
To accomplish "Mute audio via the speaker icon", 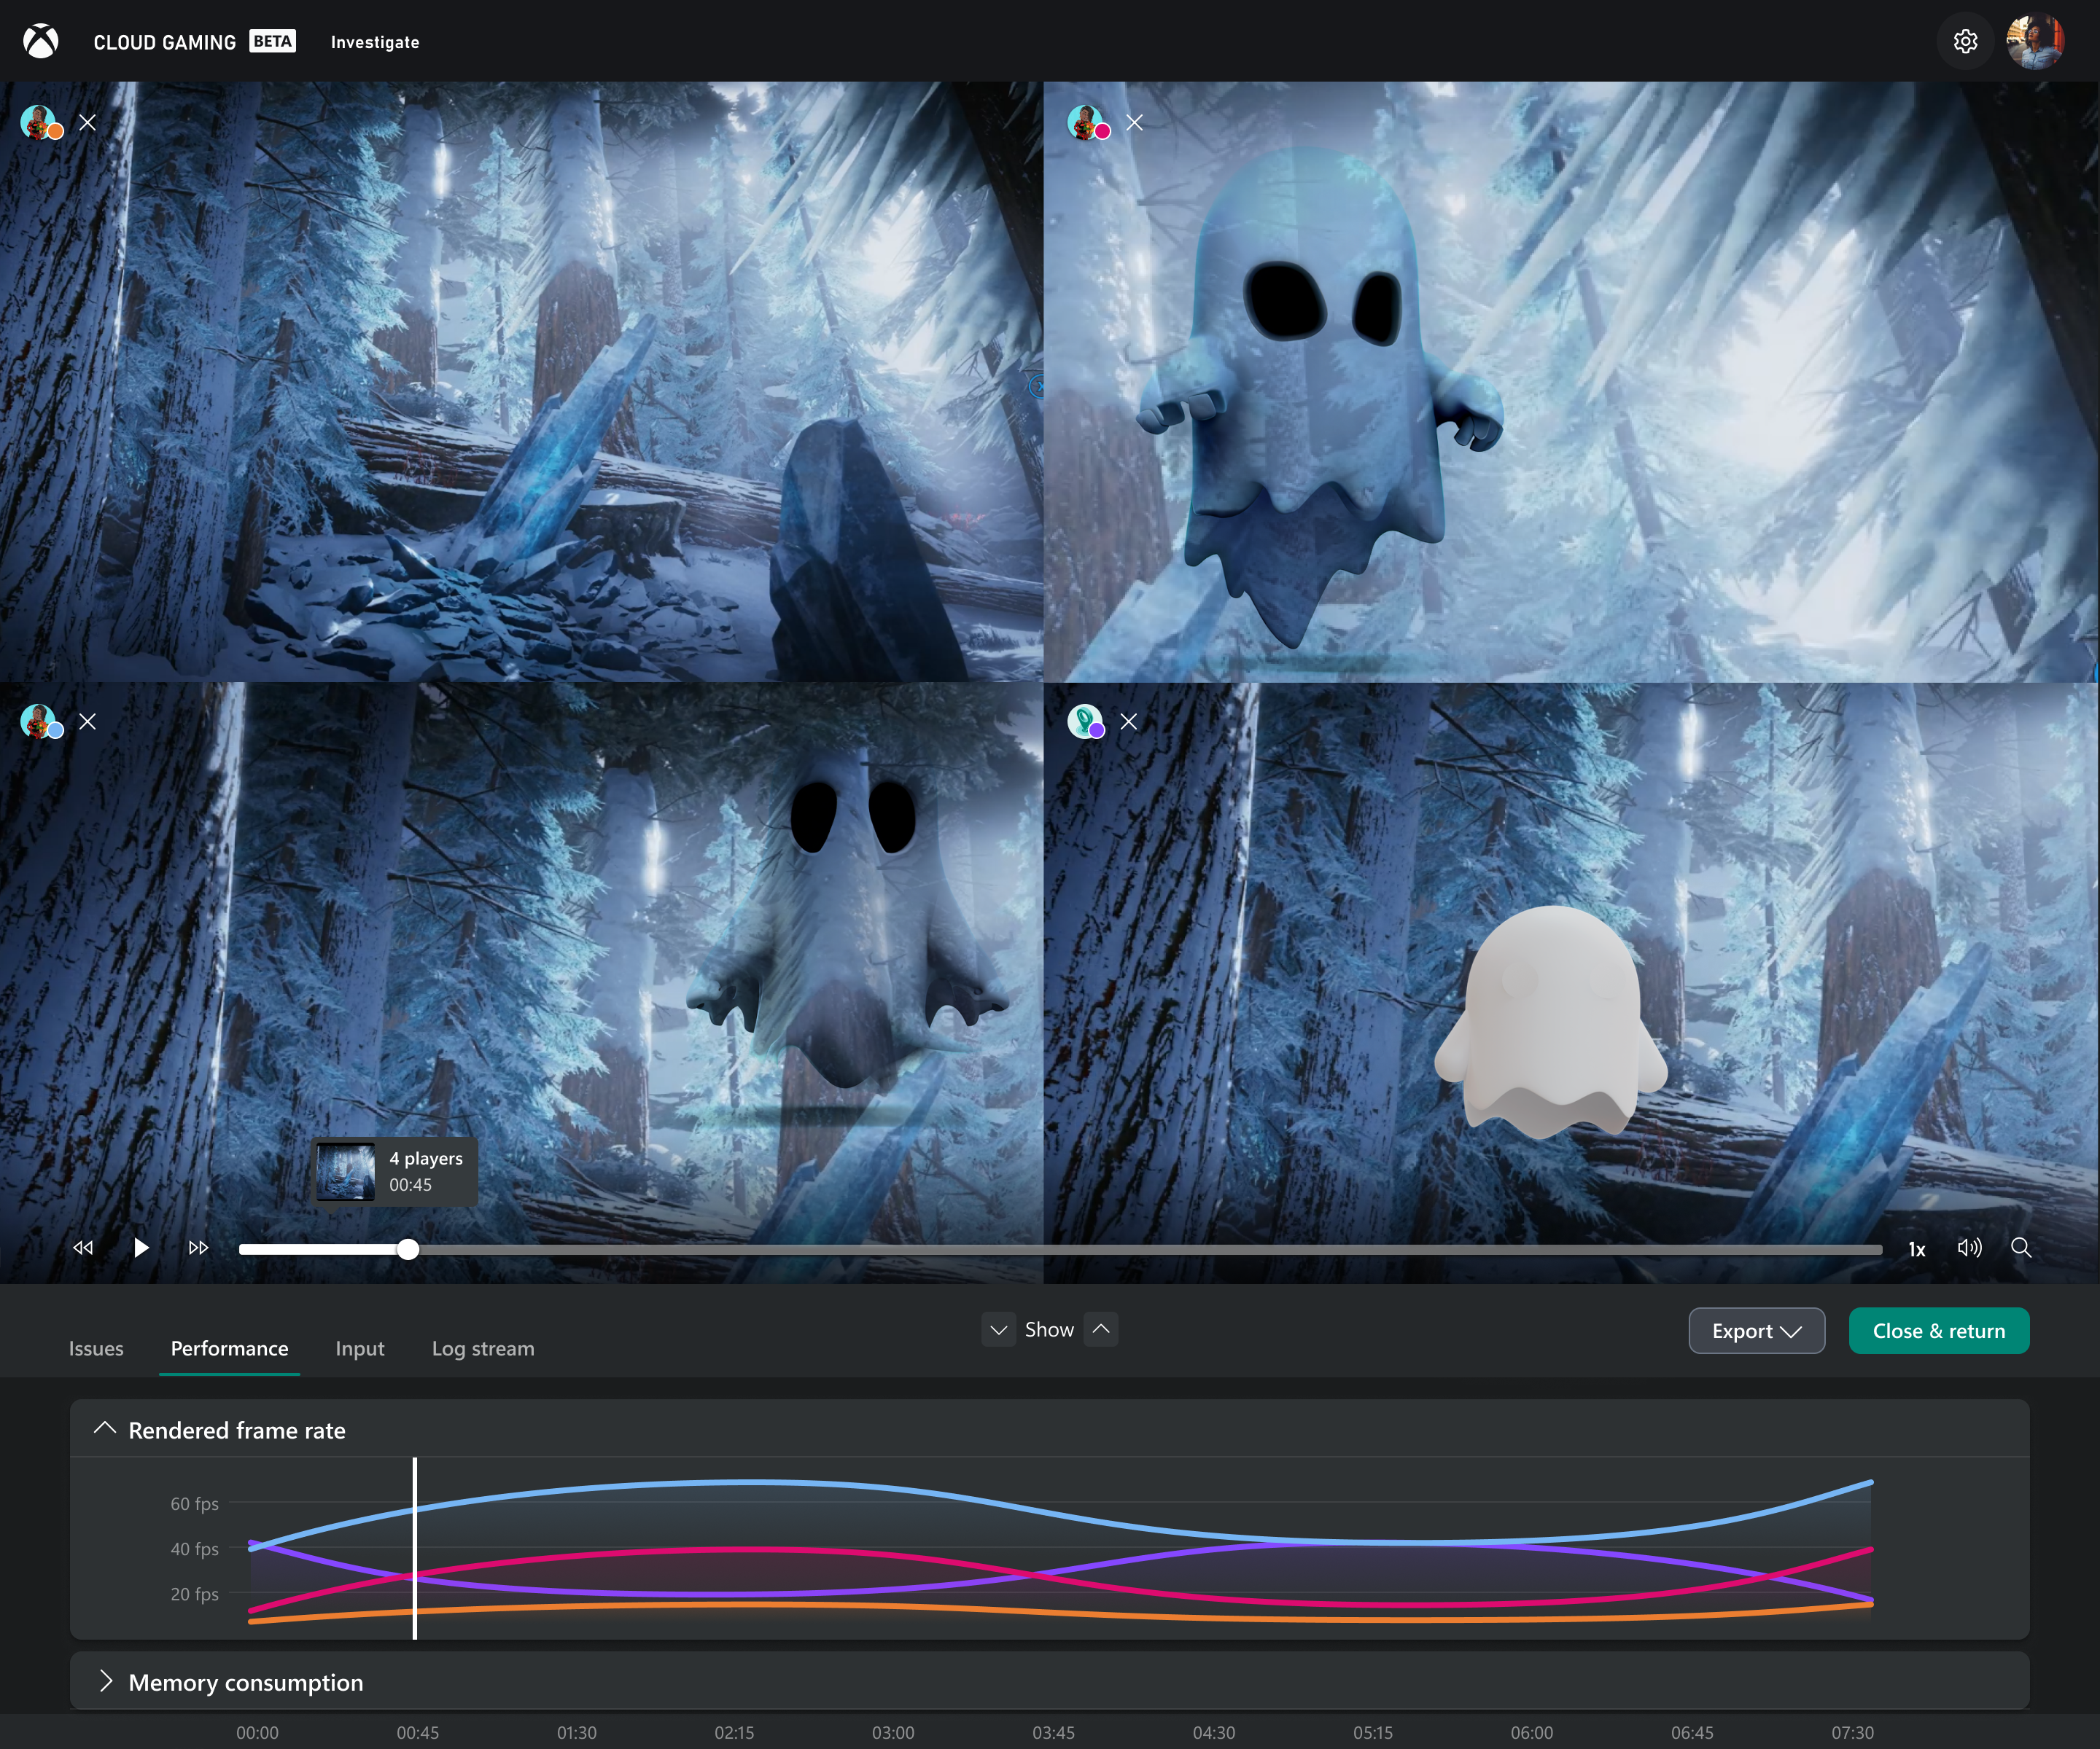I will [1969, 1248].
